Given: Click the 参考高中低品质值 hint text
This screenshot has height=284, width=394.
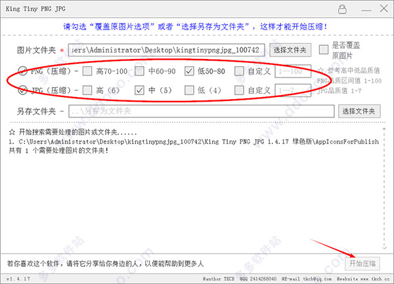Looking at the screenshot, I should [349, 70].
